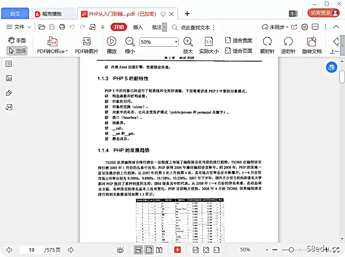The height and width of the screenshot is (257, 345).
Task: Click status bar 1:1 actual size icon
Action: pyautogui.click(x=196, y=250)
